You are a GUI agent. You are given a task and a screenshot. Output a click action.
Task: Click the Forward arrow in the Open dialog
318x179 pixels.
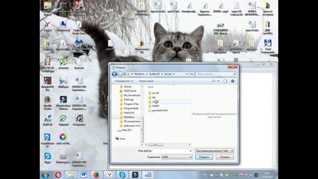(x=120, y=74)
